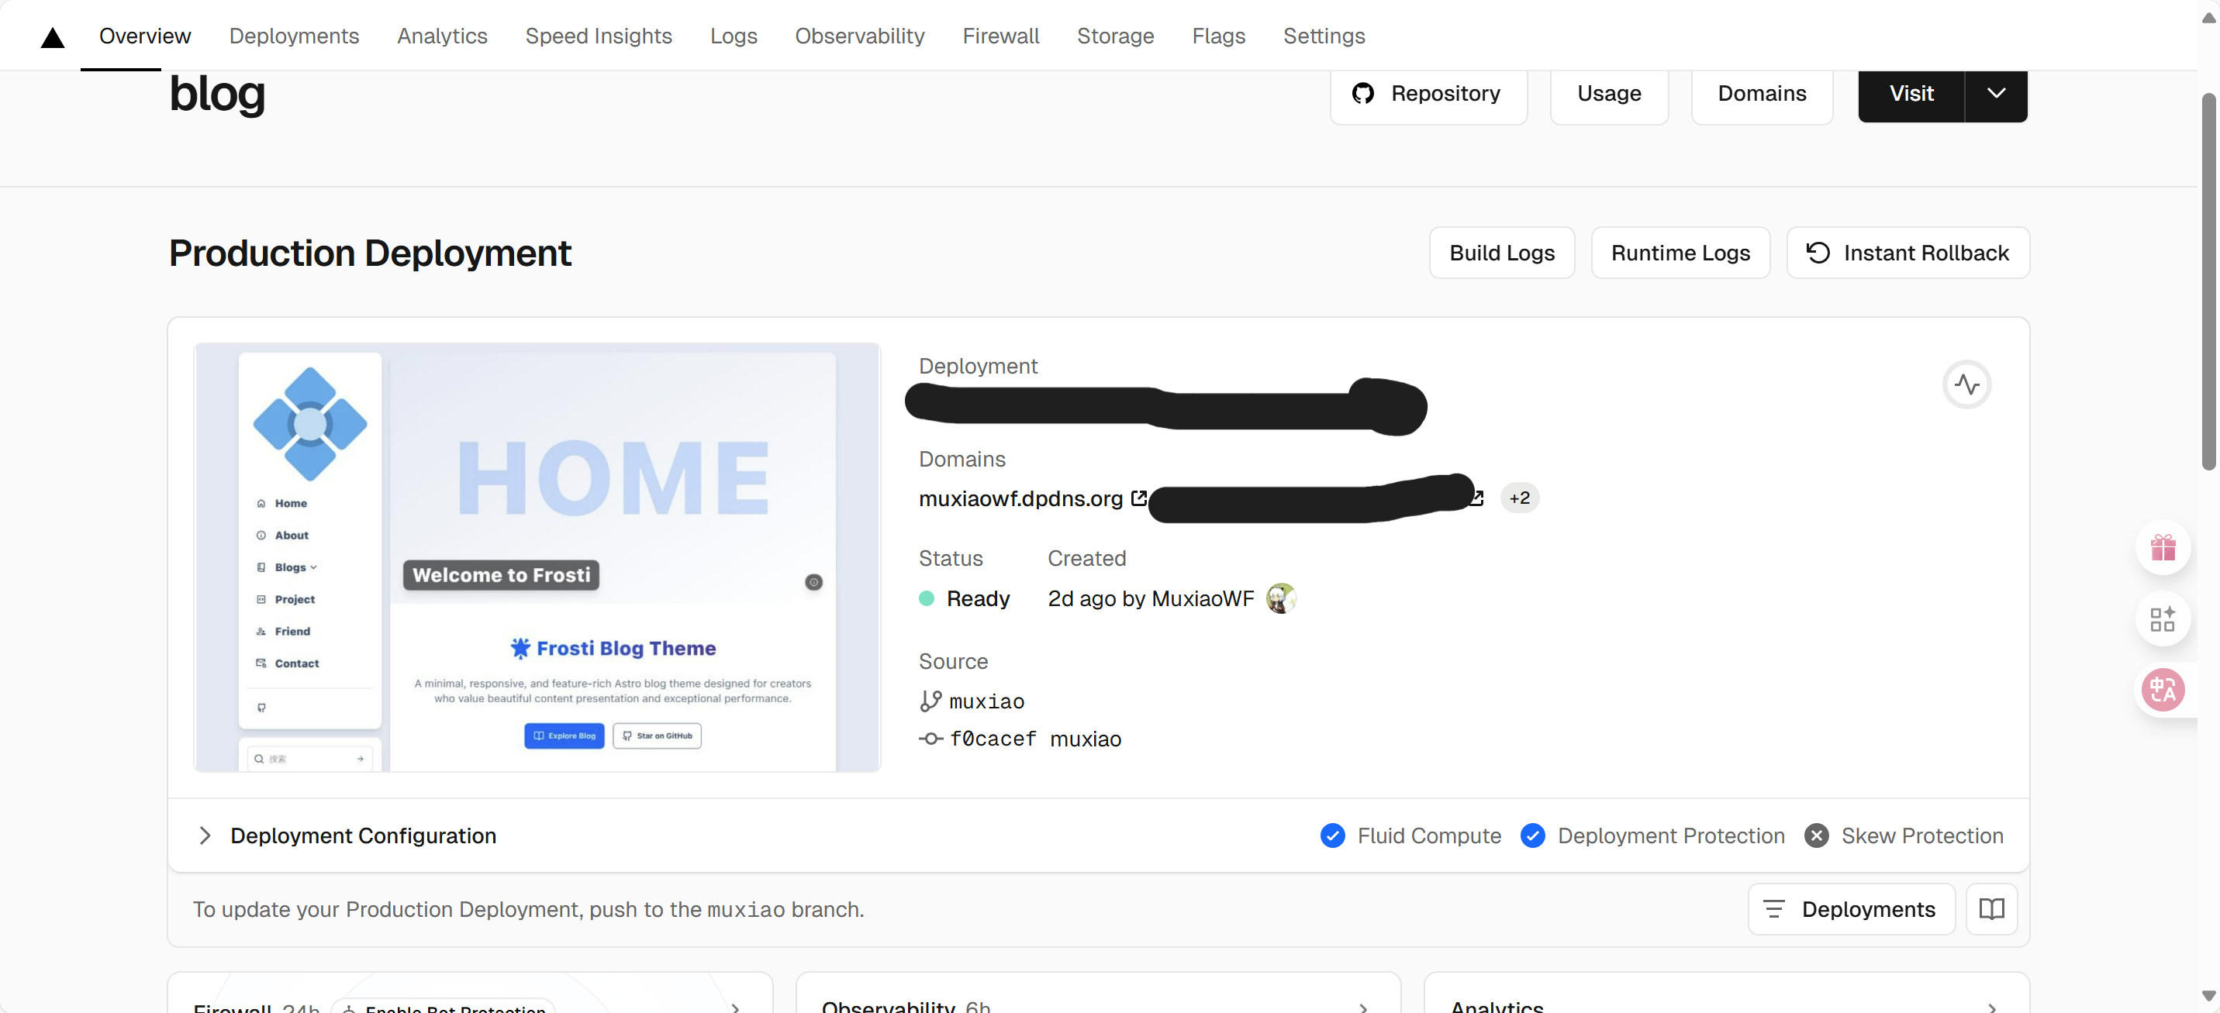Click the Fluid Compute label

click(x=1429, y=836)
